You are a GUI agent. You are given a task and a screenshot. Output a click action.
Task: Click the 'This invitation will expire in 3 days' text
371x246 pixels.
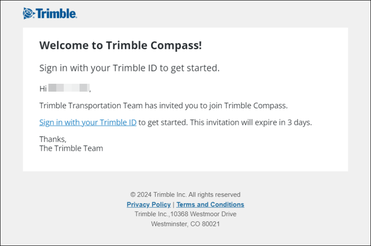[x=251, y=122]
